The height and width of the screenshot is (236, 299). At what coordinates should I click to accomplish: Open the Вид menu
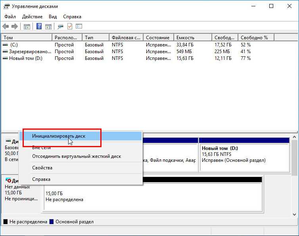click(x=53, y=17)
